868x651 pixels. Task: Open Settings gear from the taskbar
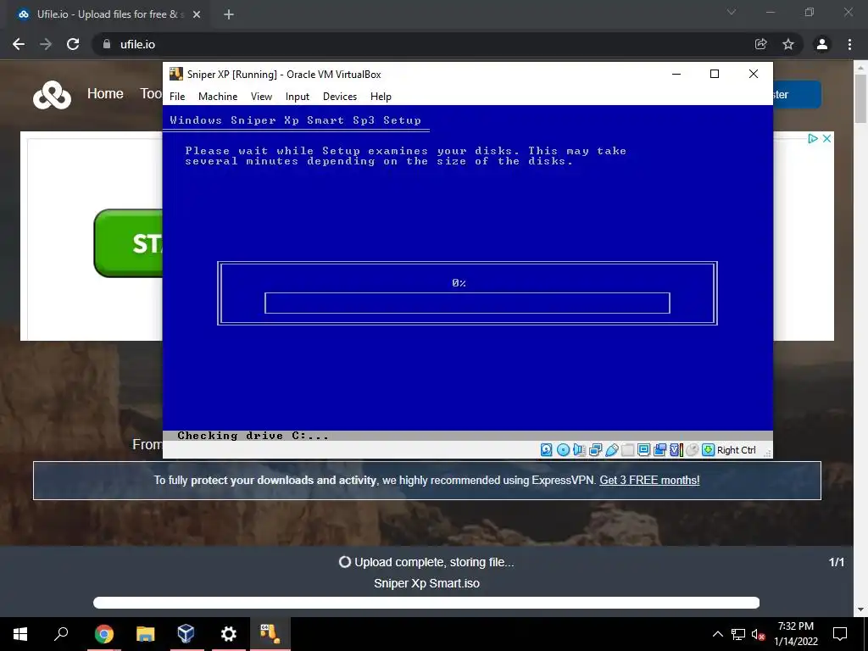click(x=228, y=634)
